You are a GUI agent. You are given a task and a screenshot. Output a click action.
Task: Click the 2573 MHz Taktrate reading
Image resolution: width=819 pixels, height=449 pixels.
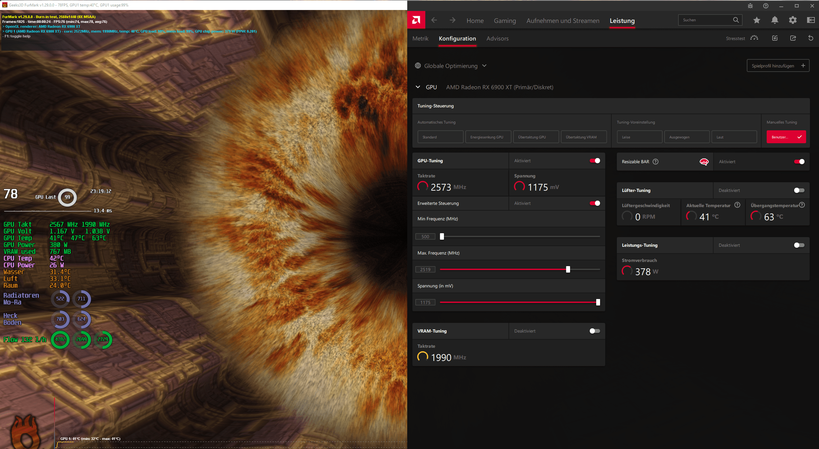click(448, 187)
